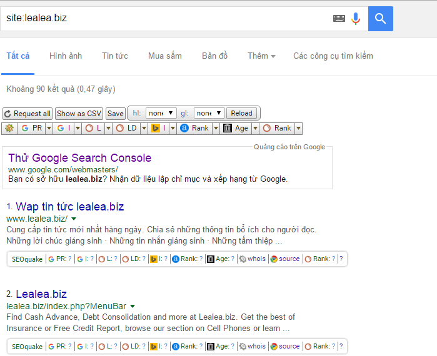Request Google PR in first result bar
Image resolution: width=437 pixels, height=356 pixels.
[59, 259]
